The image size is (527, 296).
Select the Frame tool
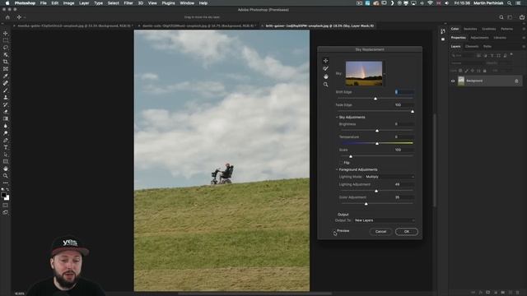tap(6, 69)
